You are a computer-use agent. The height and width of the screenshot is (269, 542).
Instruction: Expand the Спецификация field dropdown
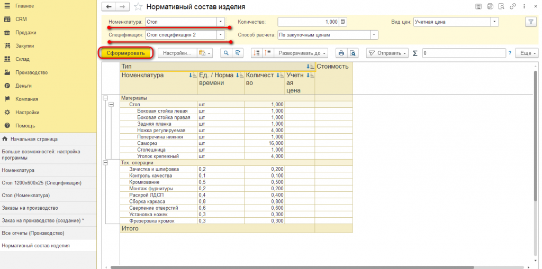click(x=221, y=35)
